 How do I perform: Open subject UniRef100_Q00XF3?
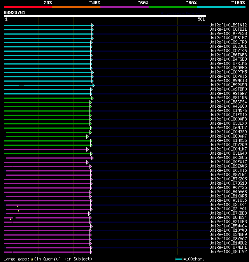click(x=228, y=119)
